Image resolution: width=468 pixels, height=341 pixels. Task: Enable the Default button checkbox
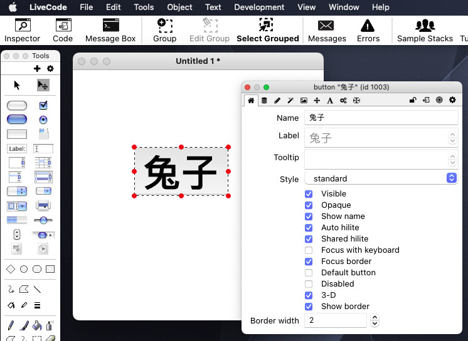coord(309,273)
